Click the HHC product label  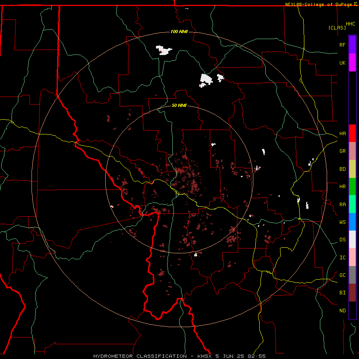point(350,24)
